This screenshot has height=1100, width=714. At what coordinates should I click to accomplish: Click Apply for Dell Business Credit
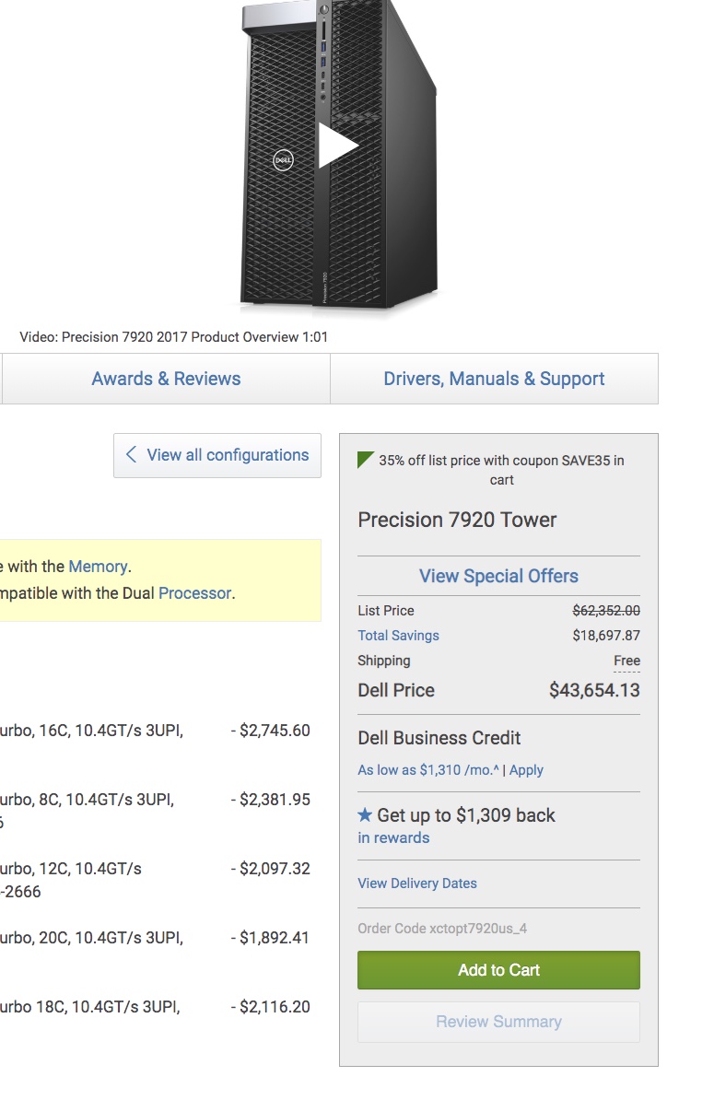click(x=526, y=769)
